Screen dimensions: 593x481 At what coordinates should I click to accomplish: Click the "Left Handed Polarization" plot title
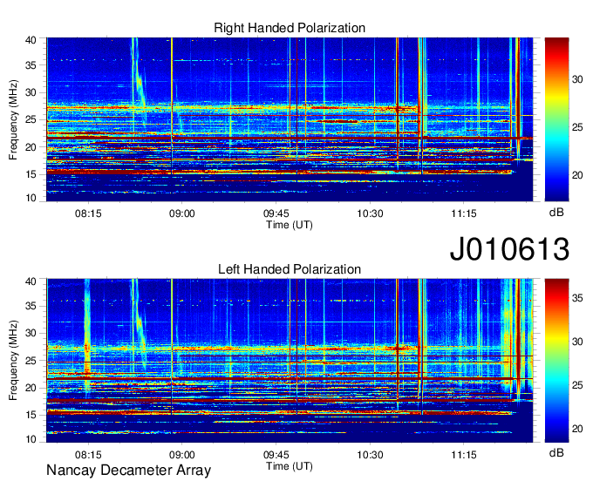[290, 269]
